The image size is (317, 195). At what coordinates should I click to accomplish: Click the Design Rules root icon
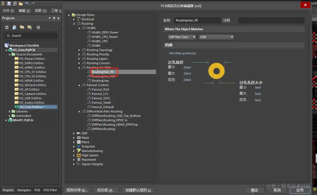74,15
